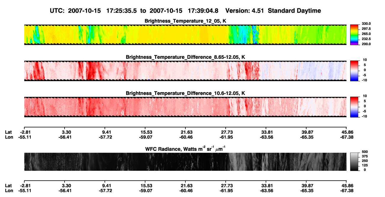
Task: Click latitude 15.53 below the 10.6-12.05 panel
Action: tap(146, 132)
